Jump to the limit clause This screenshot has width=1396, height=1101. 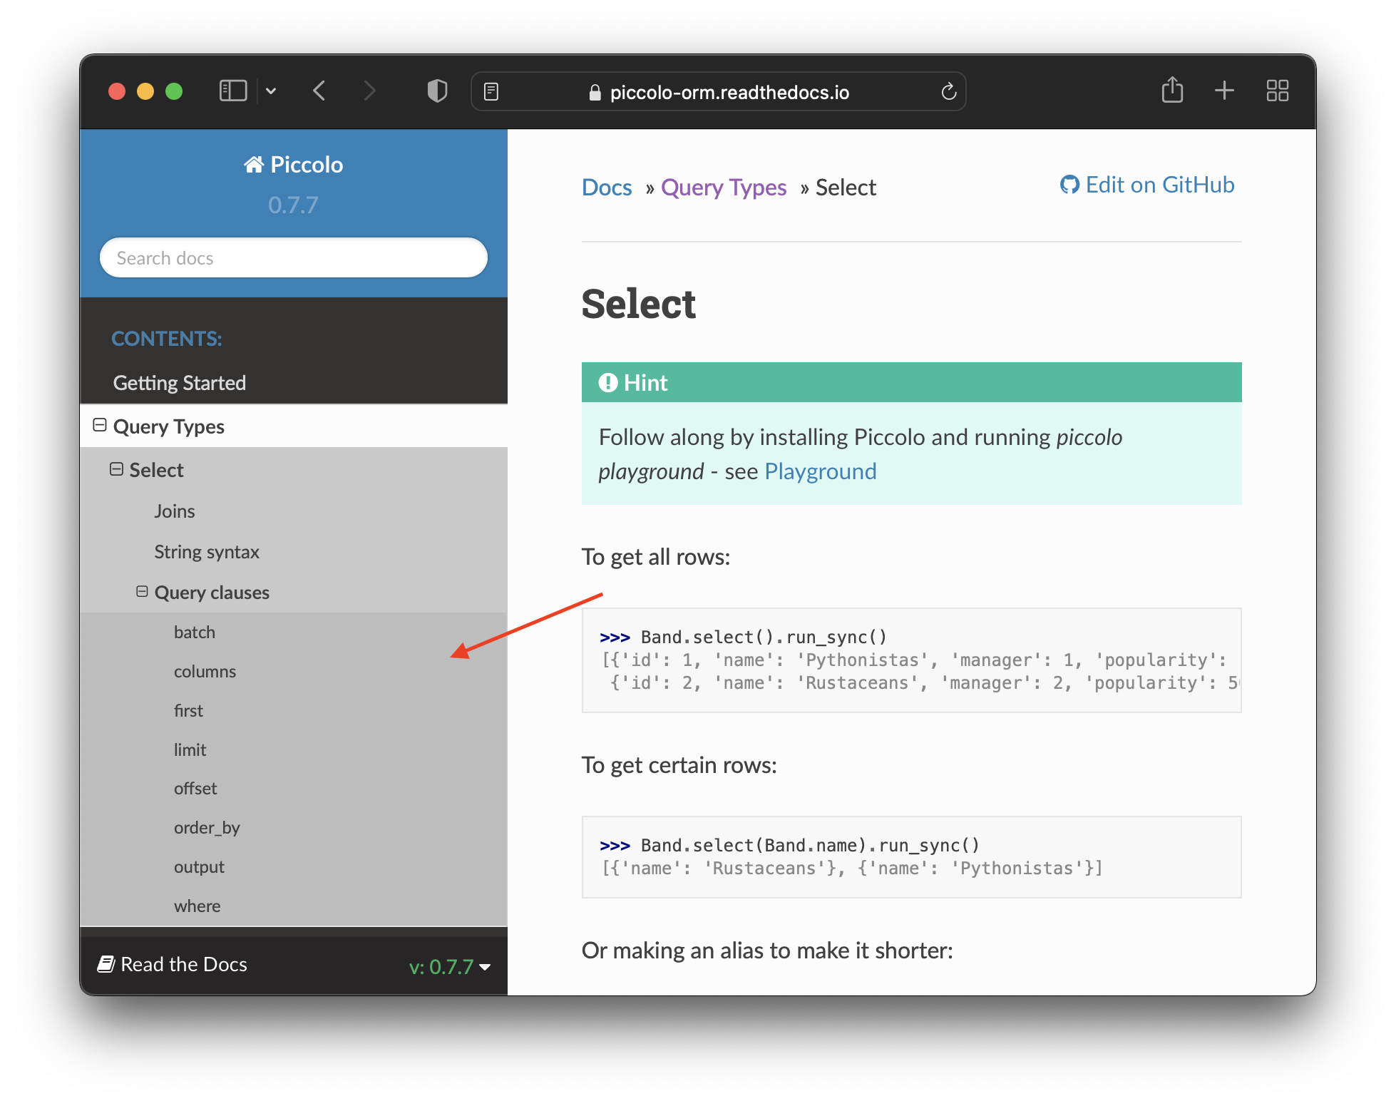(190, 750)
